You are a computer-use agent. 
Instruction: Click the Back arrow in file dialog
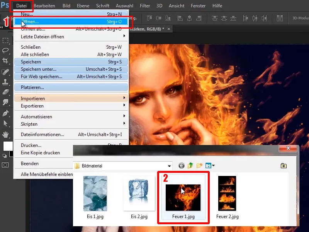(x=181, y=165)
